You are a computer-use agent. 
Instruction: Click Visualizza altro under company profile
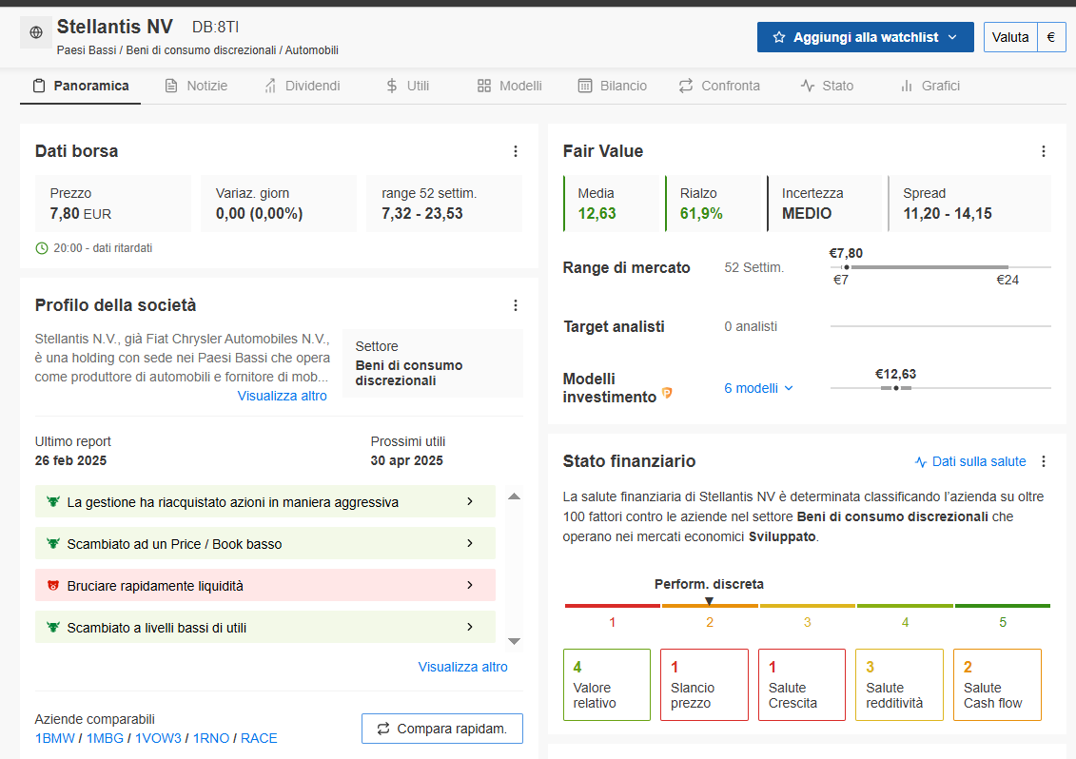point(282,396)
